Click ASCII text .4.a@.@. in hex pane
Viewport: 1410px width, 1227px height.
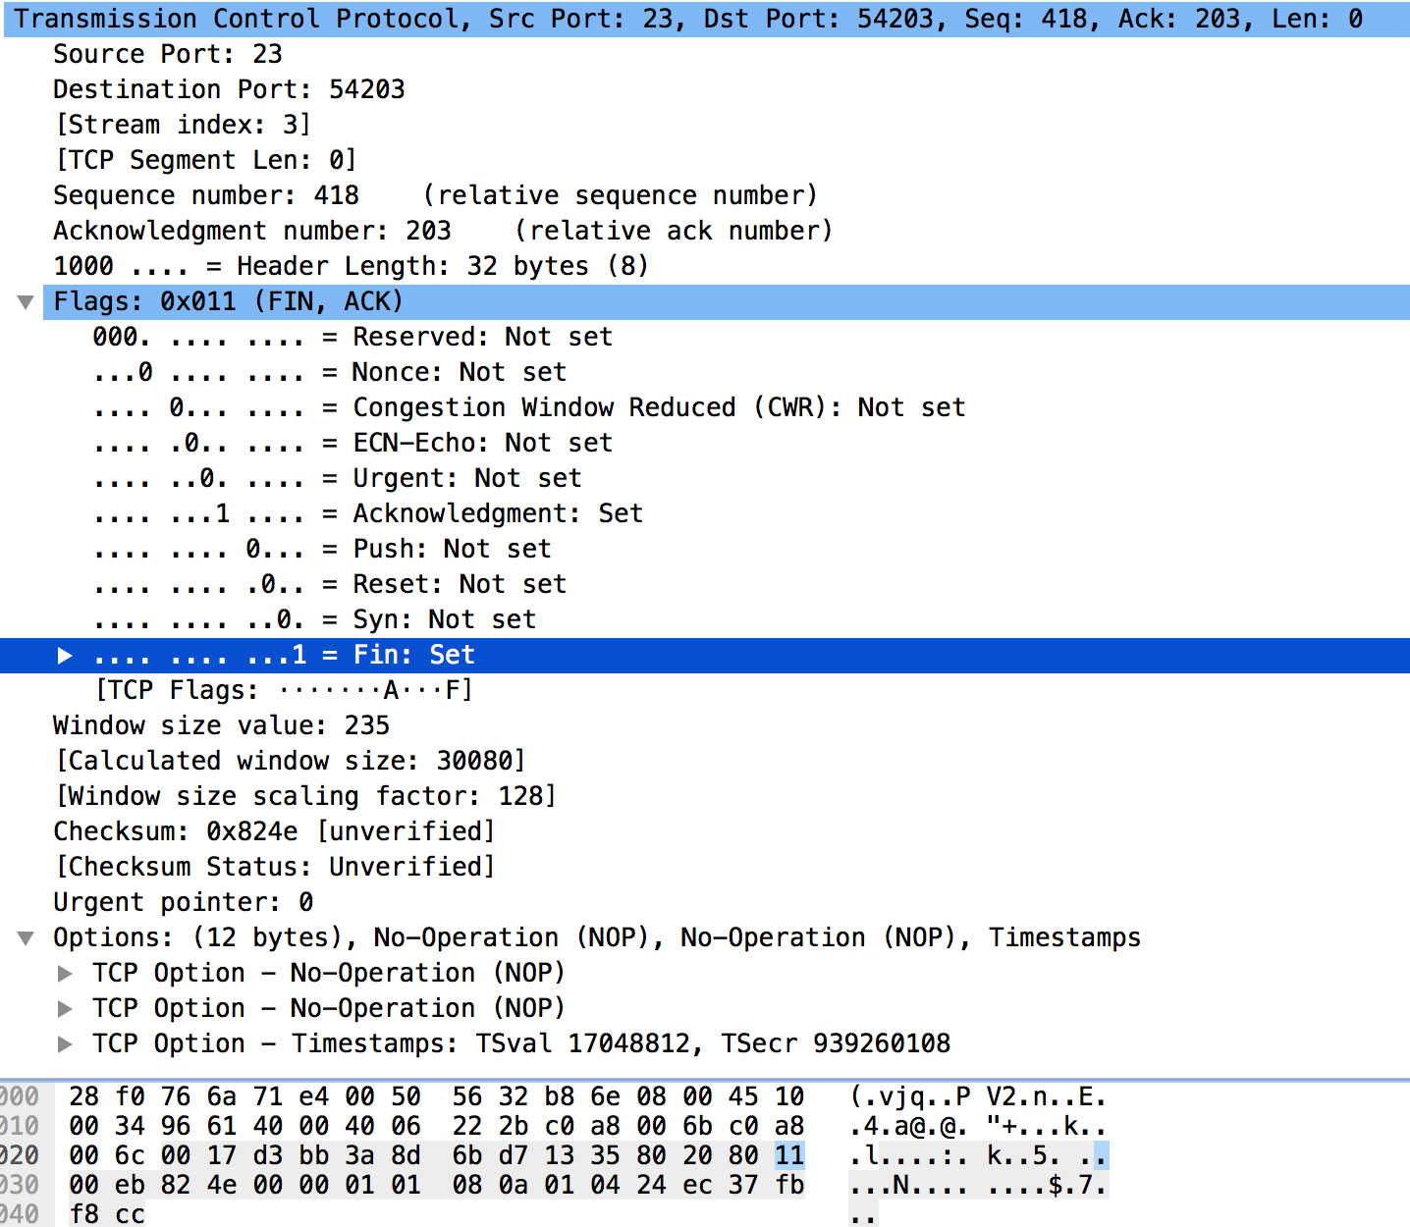tap(910, 1126)
